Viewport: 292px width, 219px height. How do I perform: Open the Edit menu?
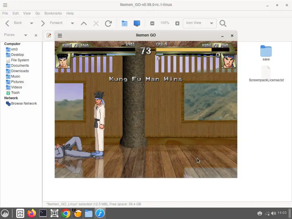click(x=15, y=13)
